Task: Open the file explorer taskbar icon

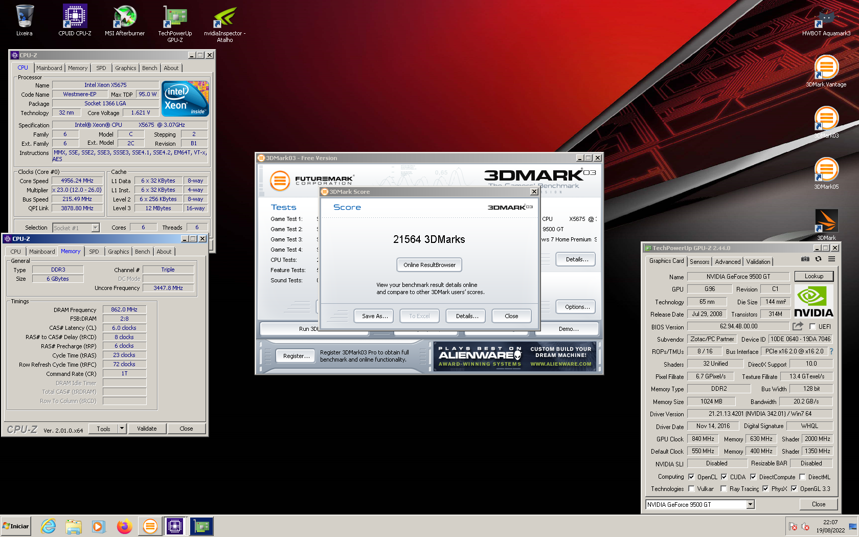Action: (74, 526)
